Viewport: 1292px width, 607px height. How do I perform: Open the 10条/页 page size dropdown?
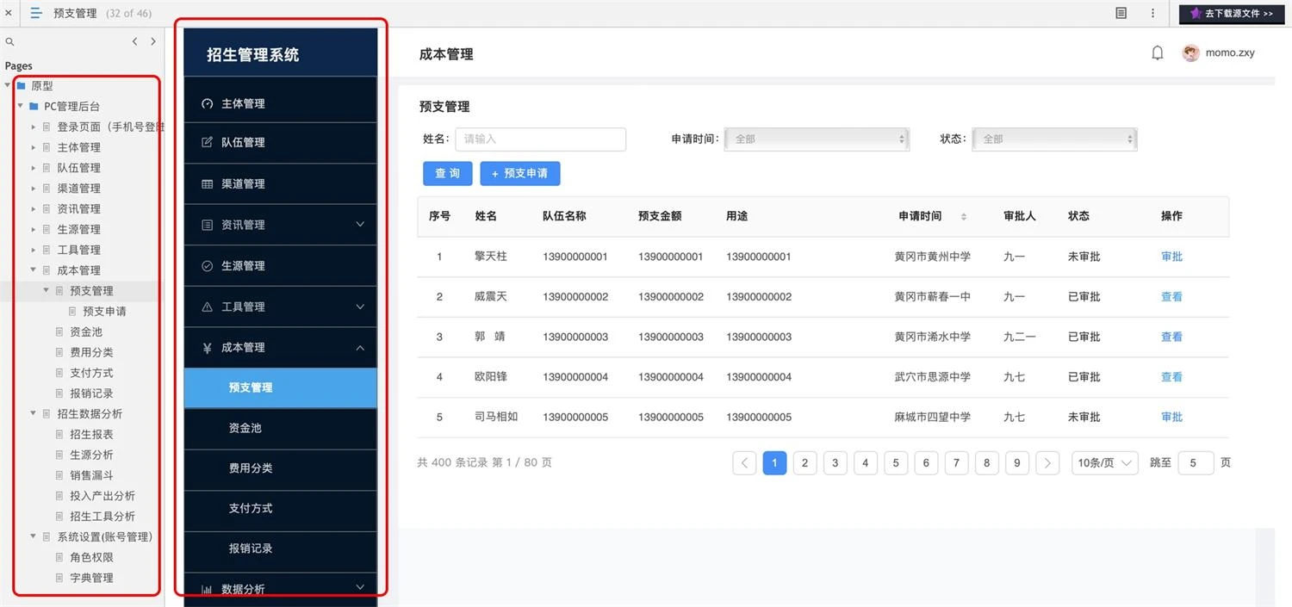coord(1105,463)
